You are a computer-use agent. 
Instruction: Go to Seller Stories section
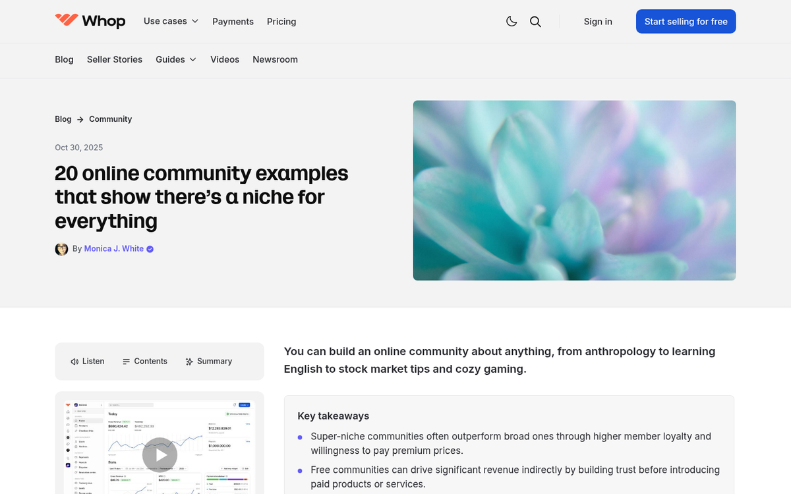pyautogui.click(x=115, y=59)
